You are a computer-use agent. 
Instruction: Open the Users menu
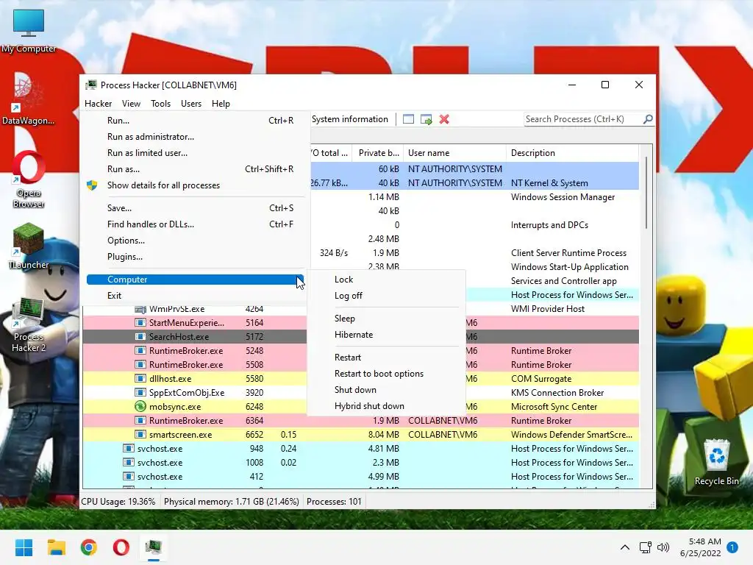tap(191, 104)
